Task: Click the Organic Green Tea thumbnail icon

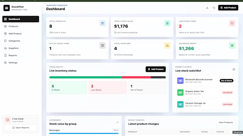Action: point(180,92)
